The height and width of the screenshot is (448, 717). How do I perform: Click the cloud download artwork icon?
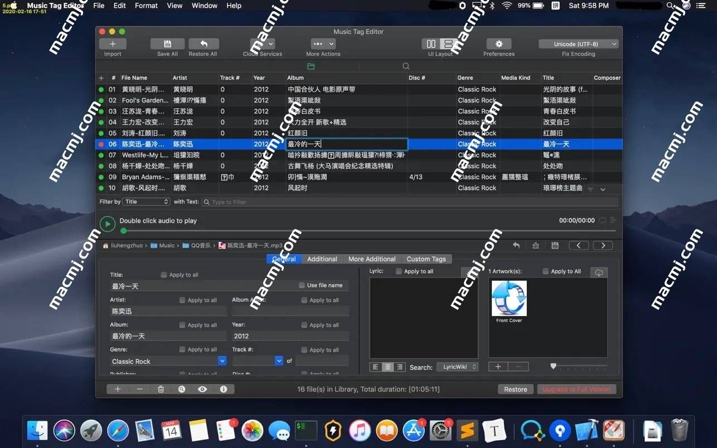pos(599,272)
